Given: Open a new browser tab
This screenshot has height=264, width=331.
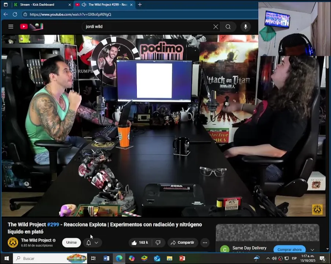Looking at the screenshot, I should [140, 4].
